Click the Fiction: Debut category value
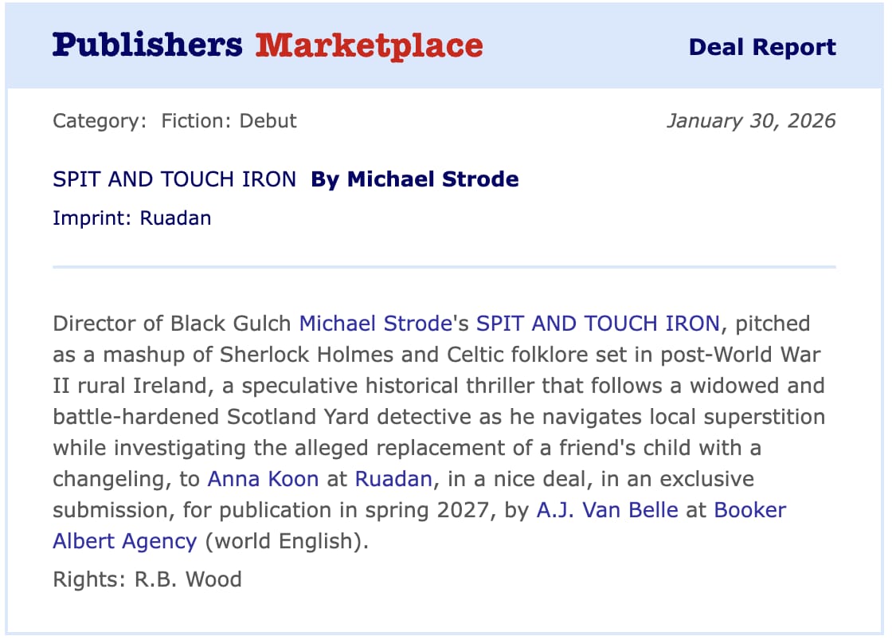 click(x=229, y=120)
